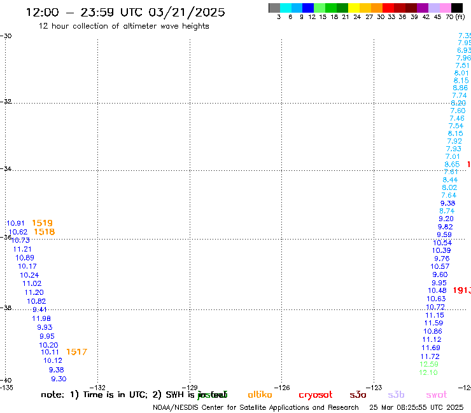
Task: Click the 10.11 value beside 1517
Action: [x=50, y=352]
